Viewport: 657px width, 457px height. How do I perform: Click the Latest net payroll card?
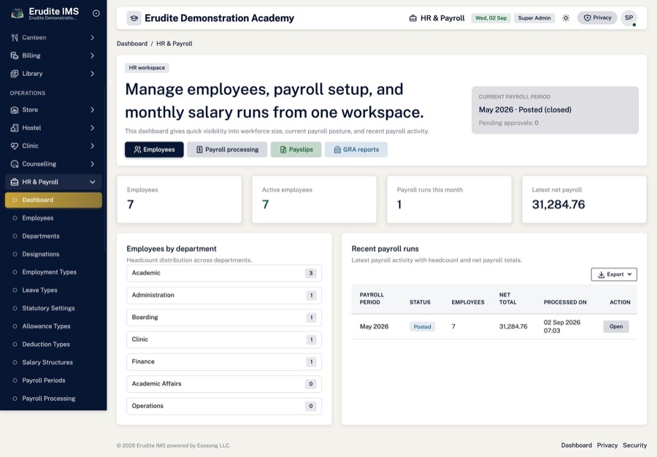[584, 199]
